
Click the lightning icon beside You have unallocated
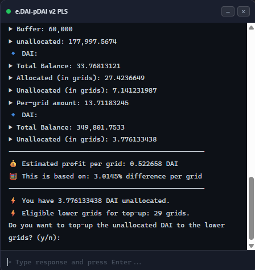(13, 201)
